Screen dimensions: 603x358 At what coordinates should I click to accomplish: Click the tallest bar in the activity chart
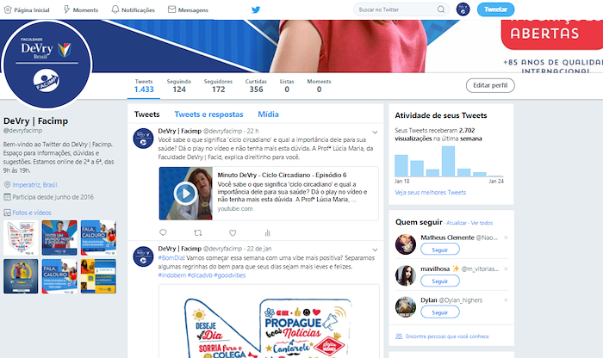click(x=448, y=161)
